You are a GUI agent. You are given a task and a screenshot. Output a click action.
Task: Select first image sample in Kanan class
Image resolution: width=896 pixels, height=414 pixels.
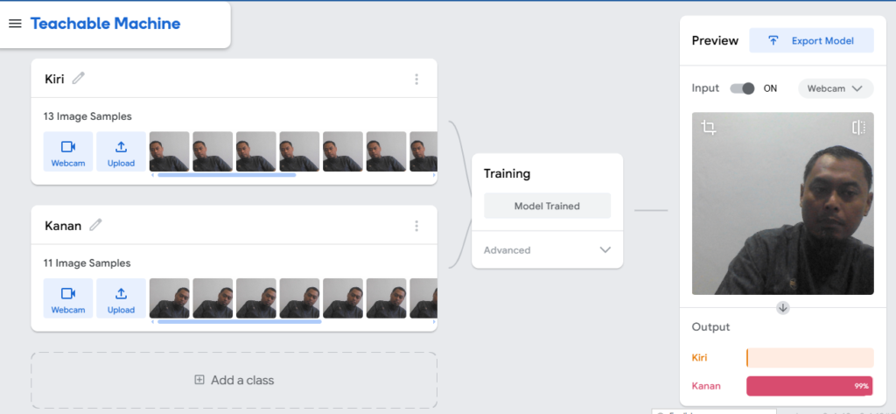(170, 298)
